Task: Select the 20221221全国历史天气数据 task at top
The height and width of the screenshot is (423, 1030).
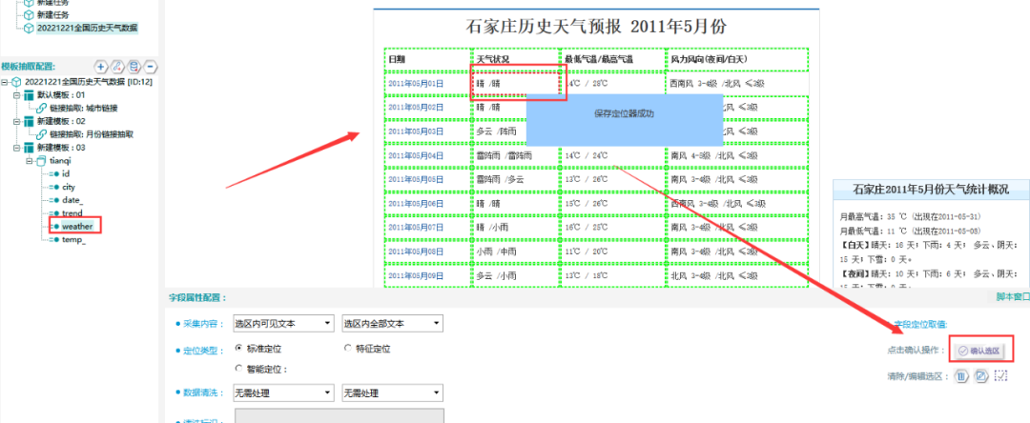Action: coord(86,28)
